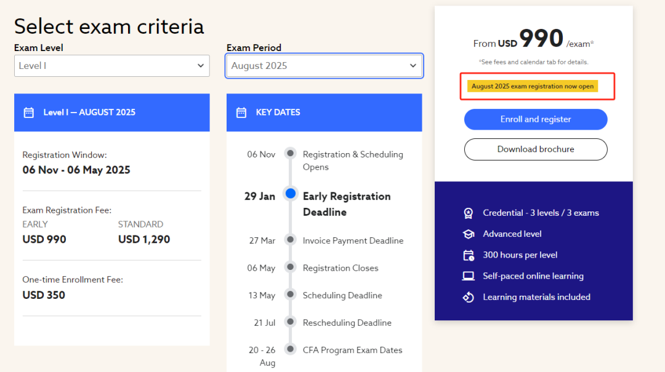Click 'Invoice Payment Deadline' text
This screenshot has width=665, height=372.
(353, 240)
